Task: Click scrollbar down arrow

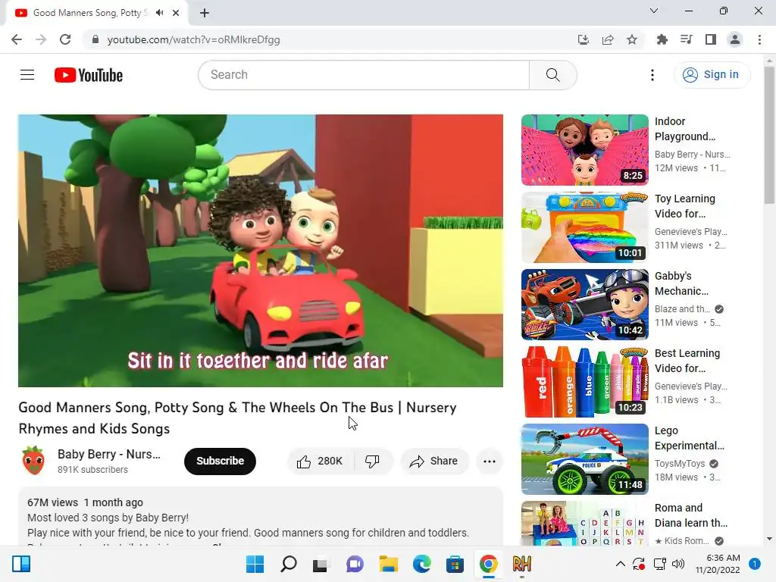Action: coord(769,539)
